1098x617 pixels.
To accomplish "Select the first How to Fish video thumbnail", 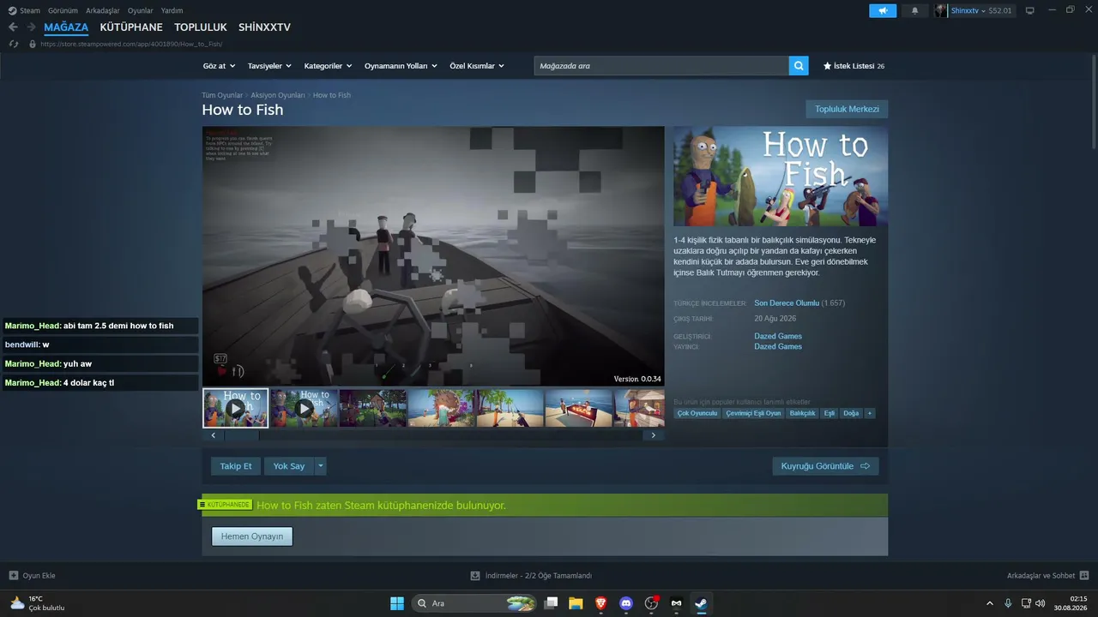I will pyautogui.click(x=236, y=408).
